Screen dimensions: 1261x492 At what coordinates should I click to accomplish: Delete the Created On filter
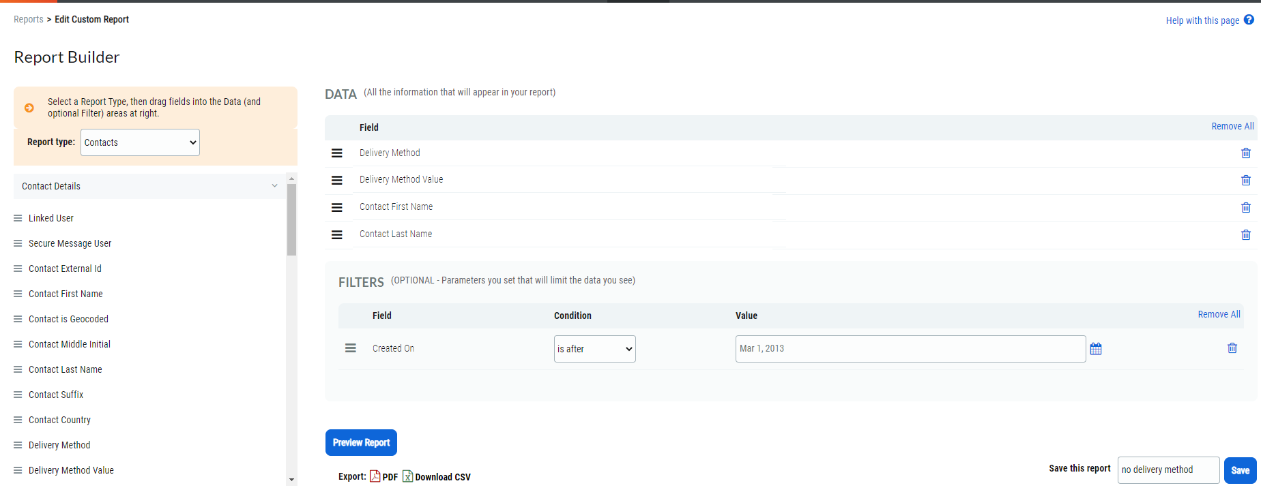point(1232,348)
